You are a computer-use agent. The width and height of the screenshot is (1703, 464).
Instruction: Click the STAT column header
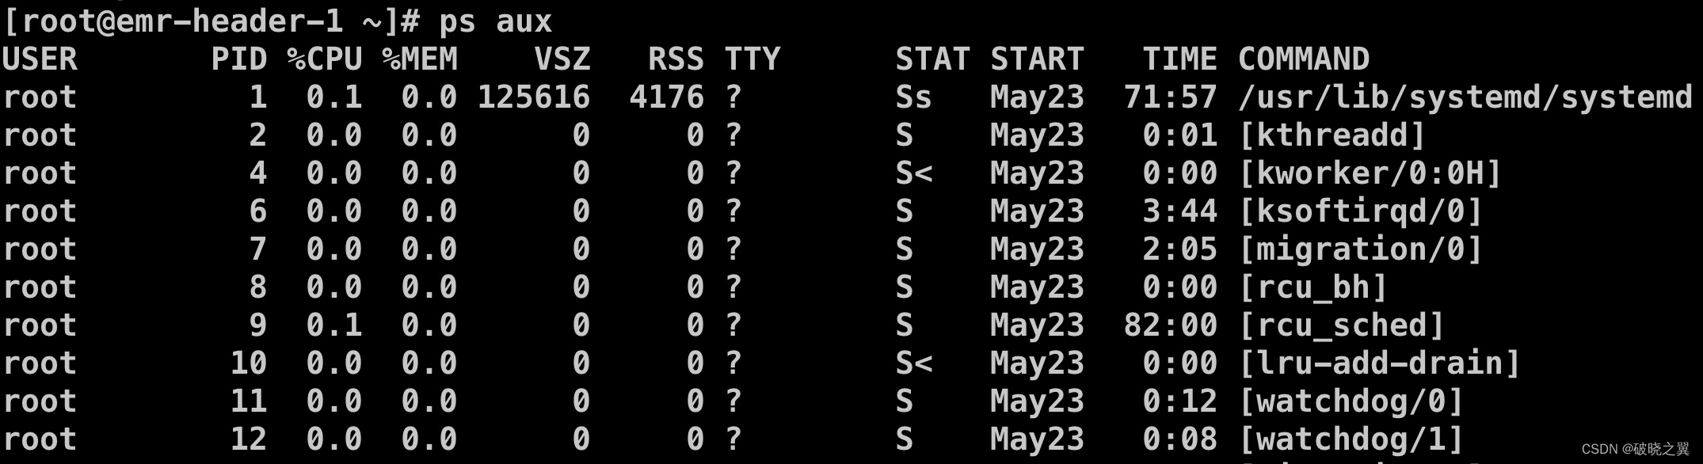[932, 59]
